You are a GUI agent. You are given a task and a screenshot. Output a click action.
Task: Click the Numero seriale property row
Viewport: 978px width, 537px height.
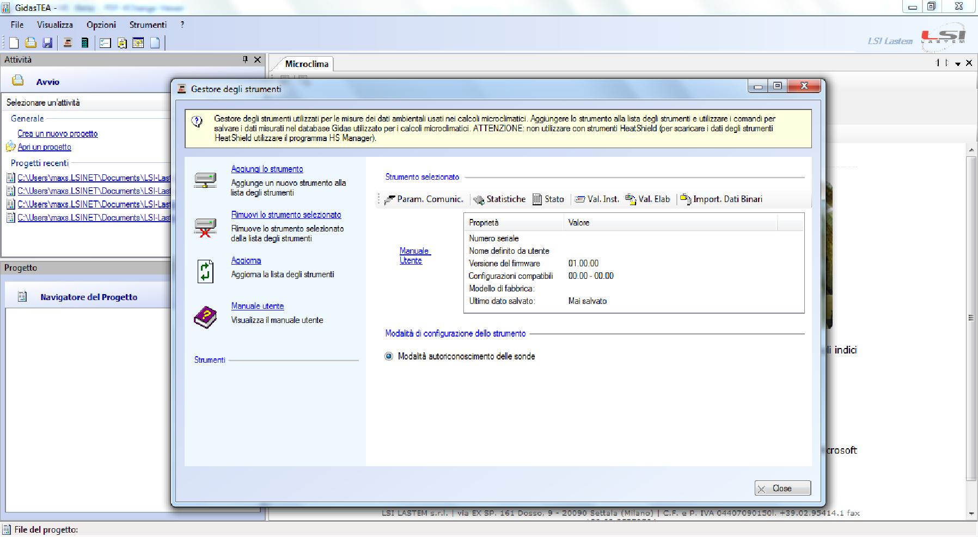(x=634, y=238)
